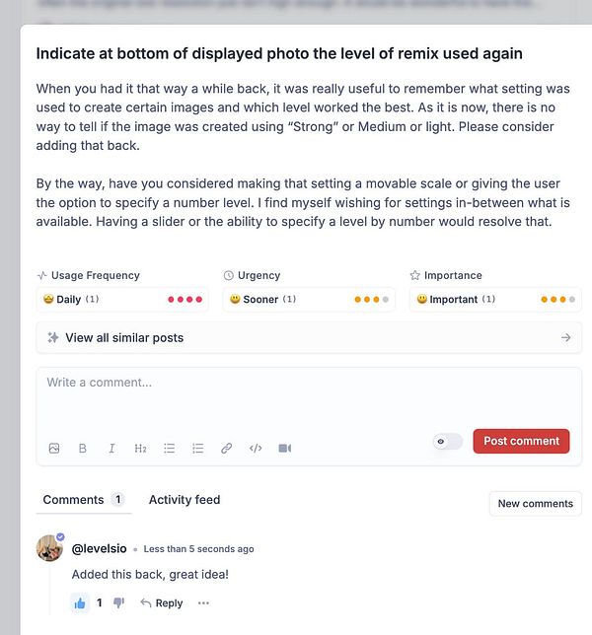
Task: Add bulleted list icon
Action: [x=169, y=449]
